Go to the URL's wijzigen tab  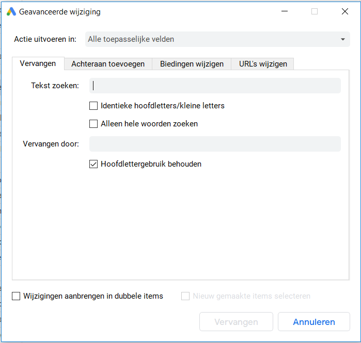(263, 64)
